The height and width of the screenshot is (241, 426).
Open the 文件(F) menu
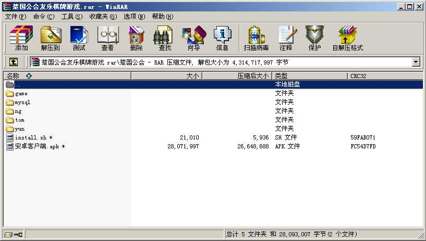coord(16,17)
